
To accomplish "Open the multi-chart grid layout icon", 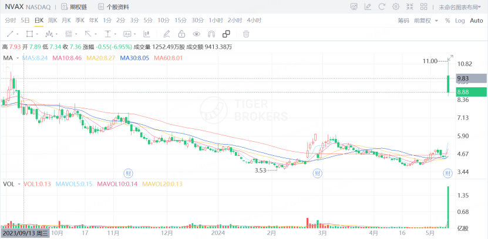I will tap(423, 6).
